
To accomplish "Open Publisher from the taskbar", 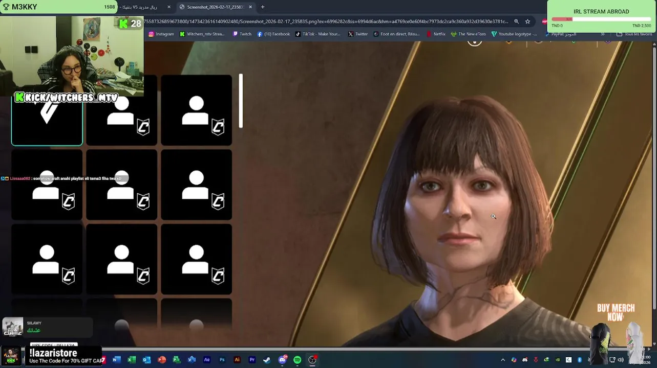I will click(x=177, y=360).
